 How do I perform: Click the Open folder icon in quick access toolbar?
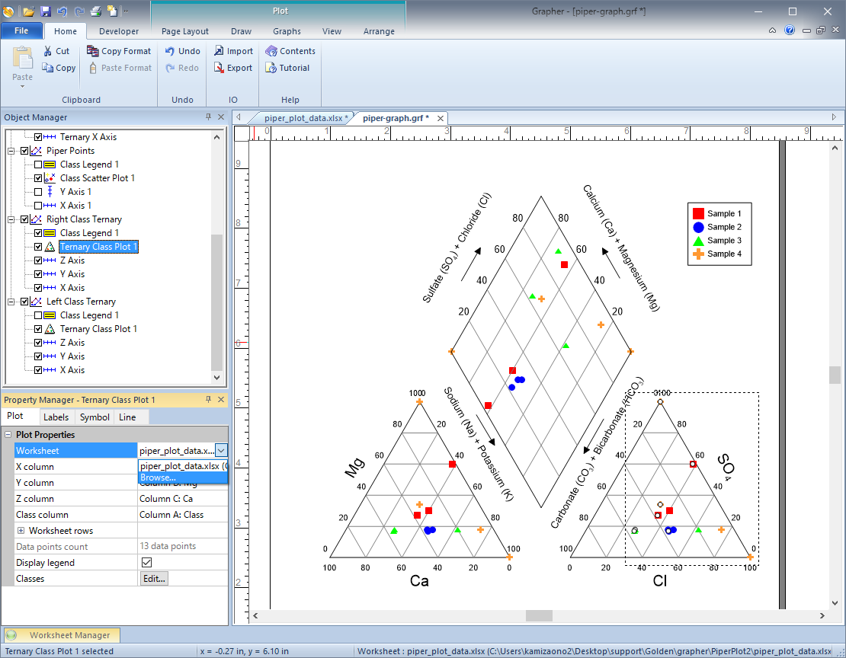29,11
